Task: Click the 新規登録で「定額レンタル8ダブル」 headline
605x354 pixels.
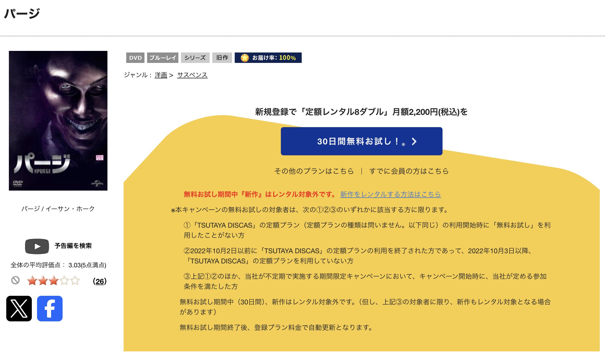Action: [x=361, y=112]
